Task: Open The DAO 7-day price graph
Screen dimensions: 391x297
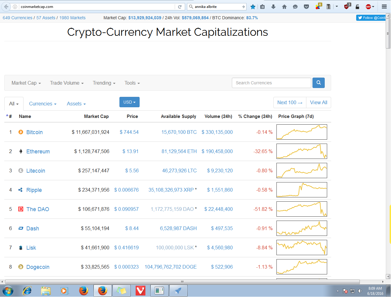Action: coord(302,209)
